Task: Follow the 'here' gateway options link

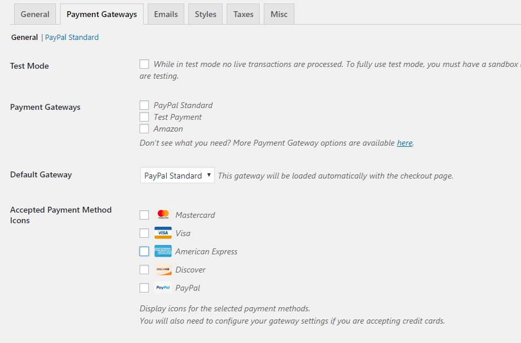Action: (x=404, y=143)
